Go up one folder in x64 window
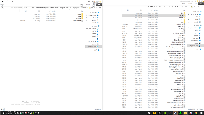The image size is (204, 115). (92, 8)
